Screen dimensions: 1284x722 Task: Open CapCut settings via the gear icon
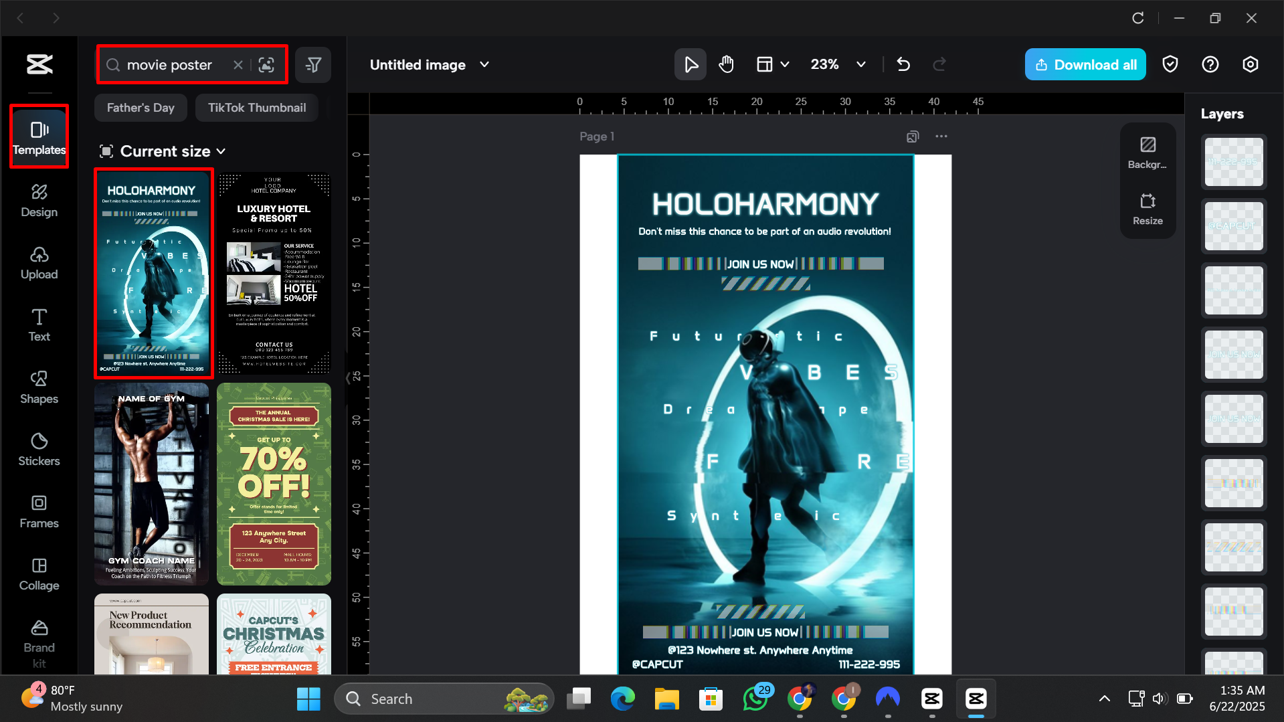[x=1250, y=64]
